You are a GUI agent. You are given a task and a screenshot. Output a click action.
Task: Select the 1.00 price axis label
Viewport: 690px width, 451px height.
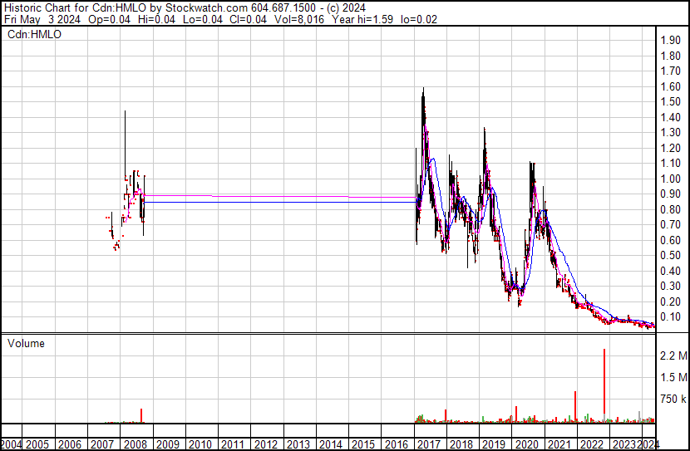[x=671, y=179]
